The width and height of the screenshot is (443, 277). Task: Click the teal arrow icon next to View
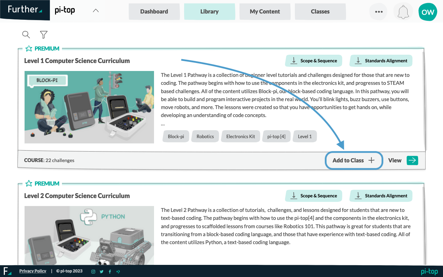pos(412,160)
